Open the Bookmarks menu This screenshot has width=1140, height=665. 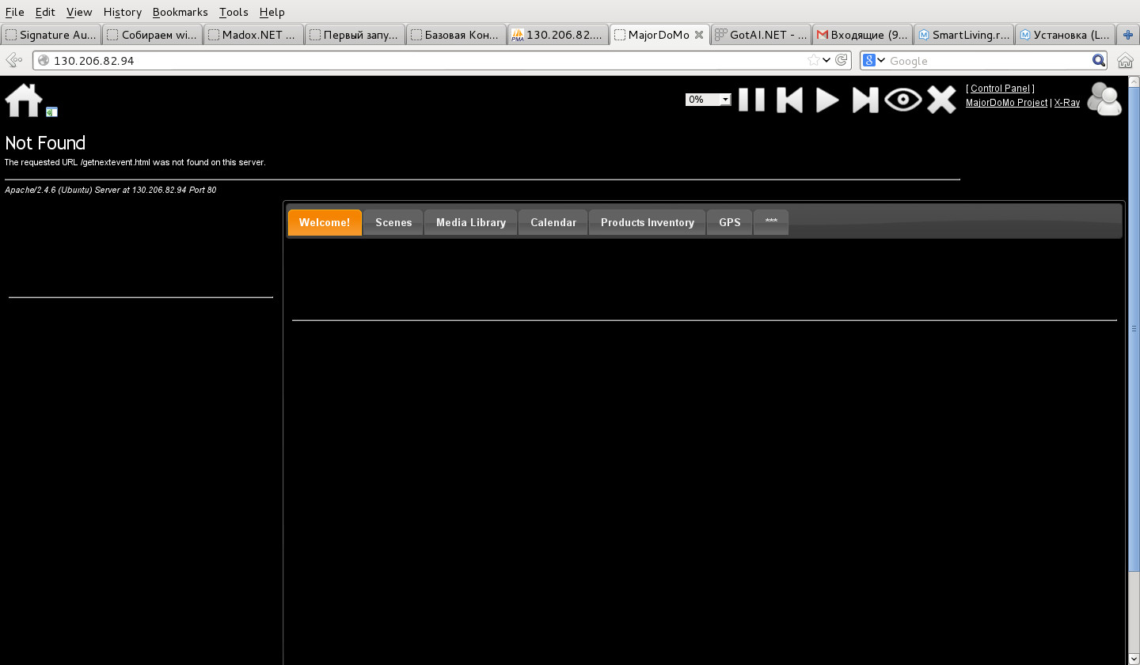coord(180,12)
